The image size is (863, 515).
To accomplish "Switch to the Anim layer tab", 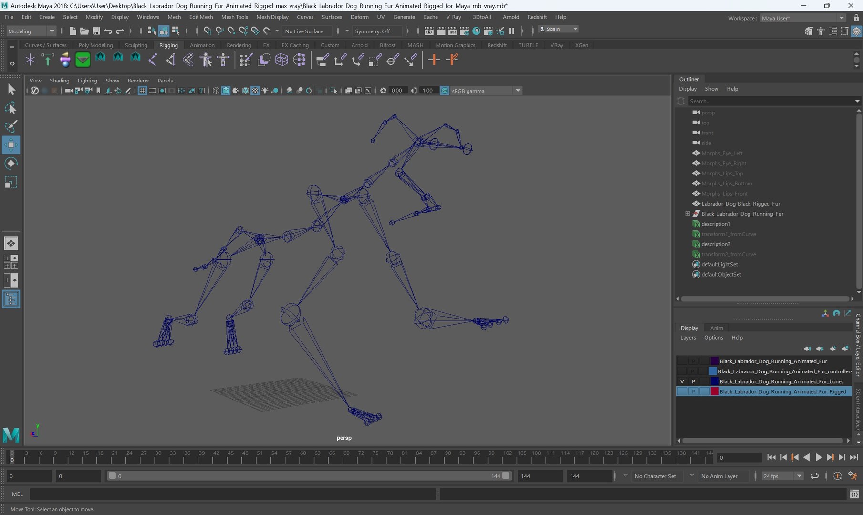I will coord(716,328).
